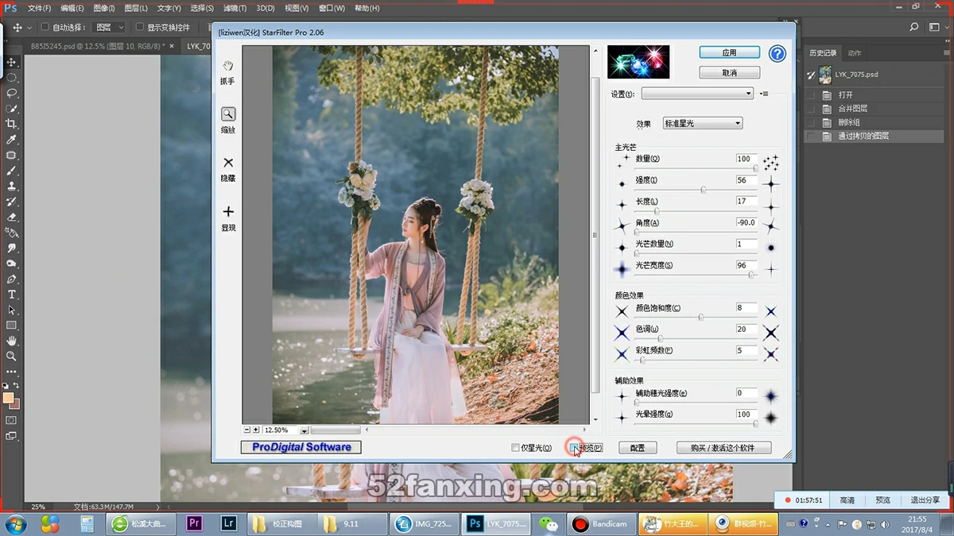Click the foreground color swatch in Photoshop
The image size is (954, 536).
(x=8, y=398)
